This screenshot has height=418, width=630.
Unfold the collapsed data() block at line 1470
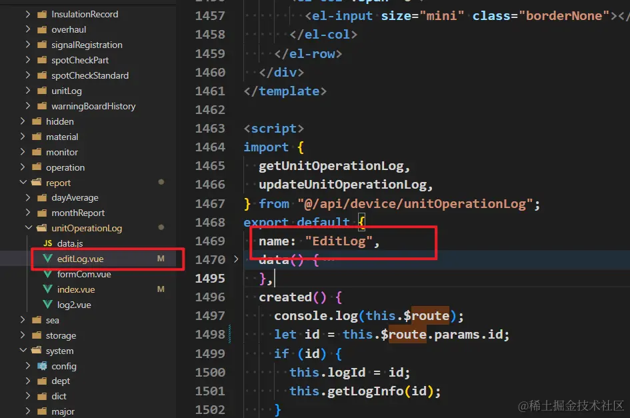click(x=236, y=259)
